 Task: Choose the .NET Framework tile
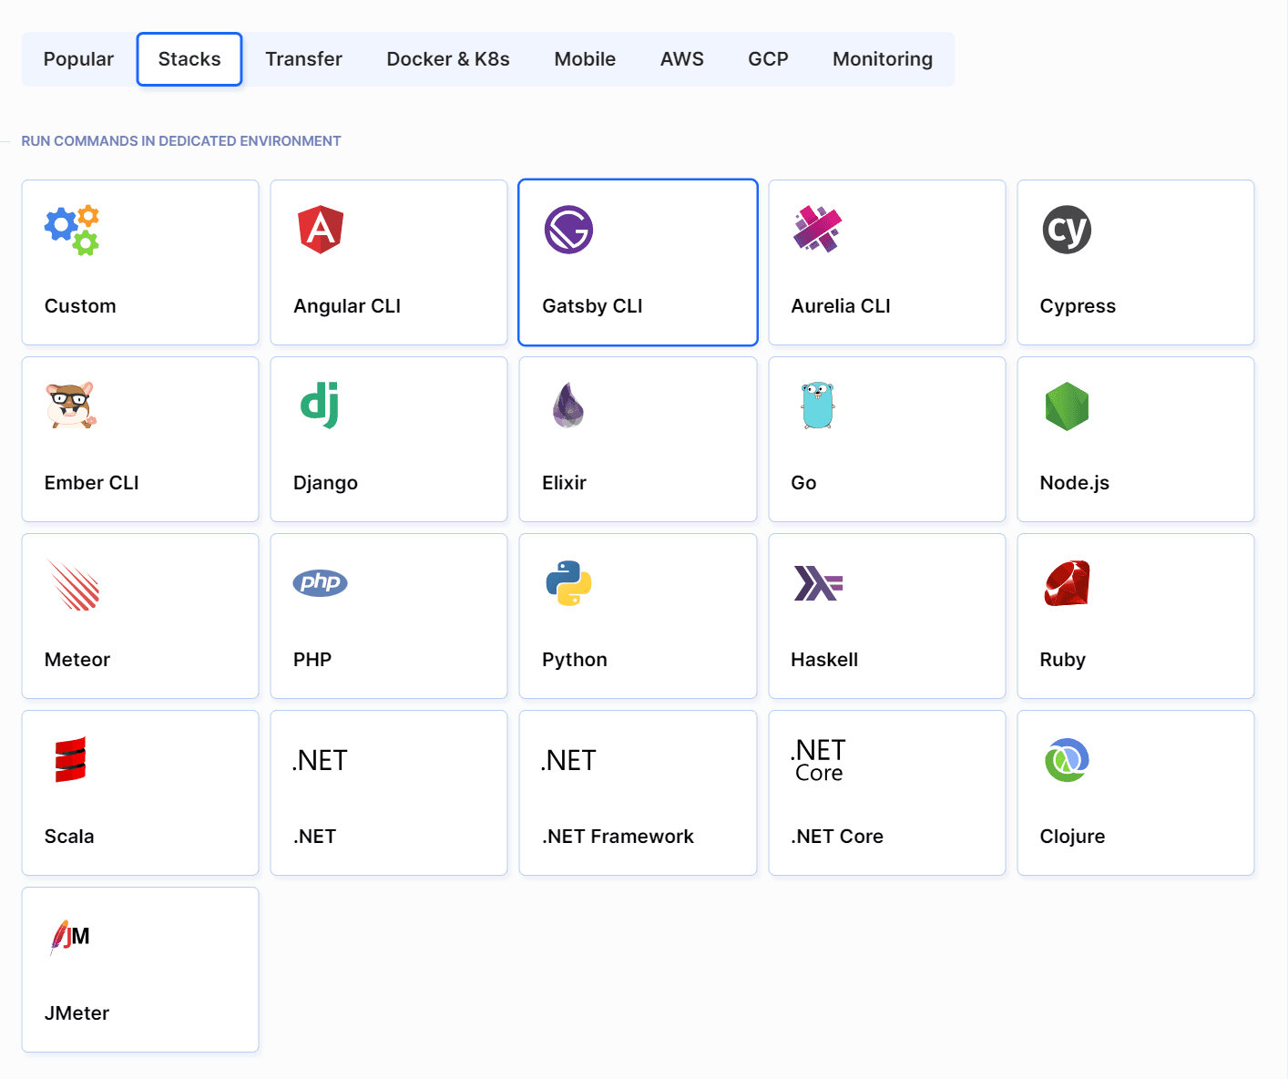[x=638, y=793]
